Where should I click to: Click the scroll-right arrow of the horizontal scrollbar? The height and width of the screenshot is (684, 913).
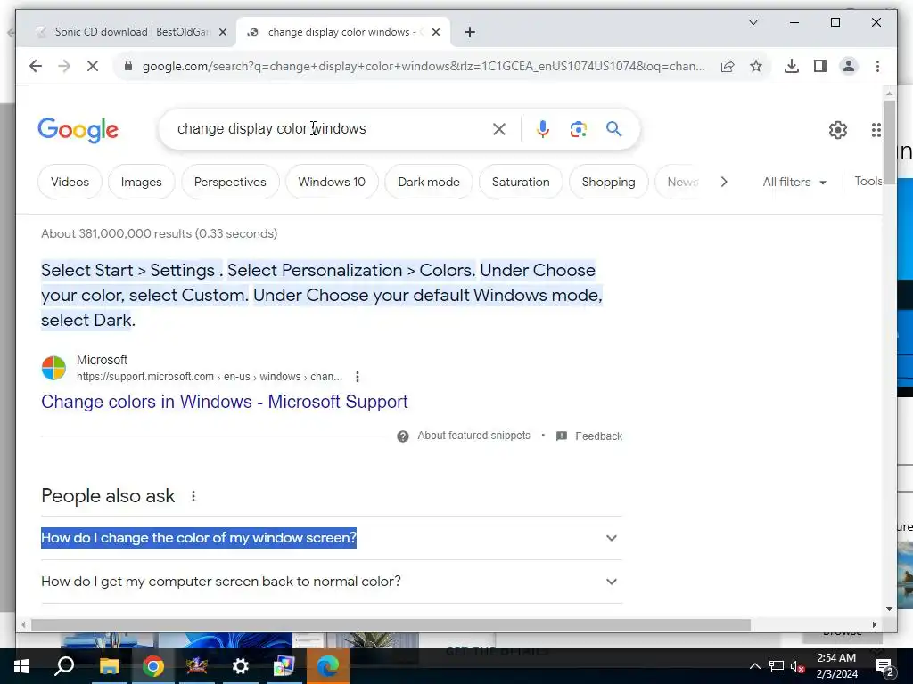click(x=874, y=624)
